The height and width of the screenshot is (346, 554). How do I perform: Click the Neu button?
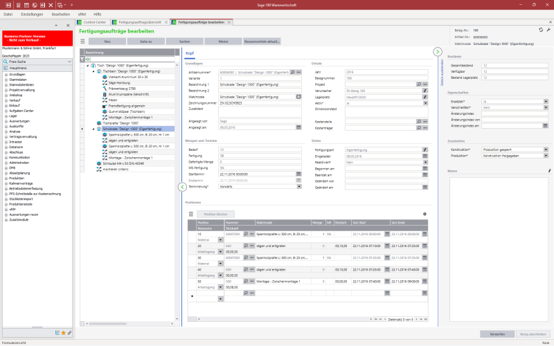107,42
